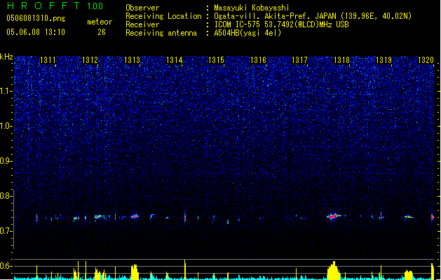This screenshot has width=441, height=280.
Task: Click the Observer label
Action: [142, 8]
